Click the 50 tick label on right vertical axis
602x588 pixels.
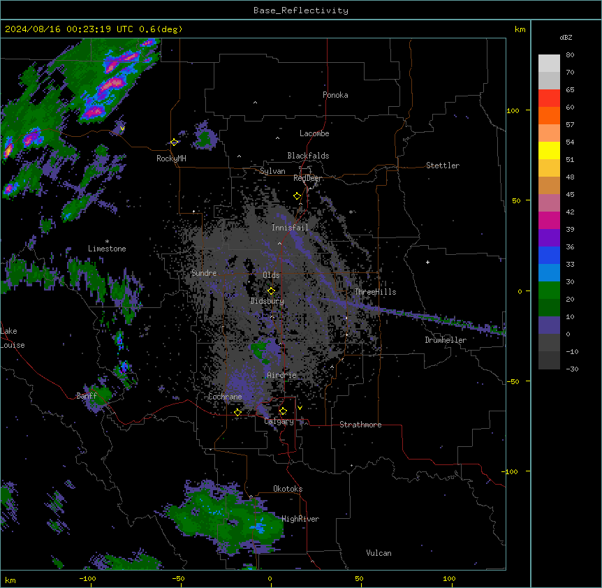pyautogui.click(x=516, y=200)
